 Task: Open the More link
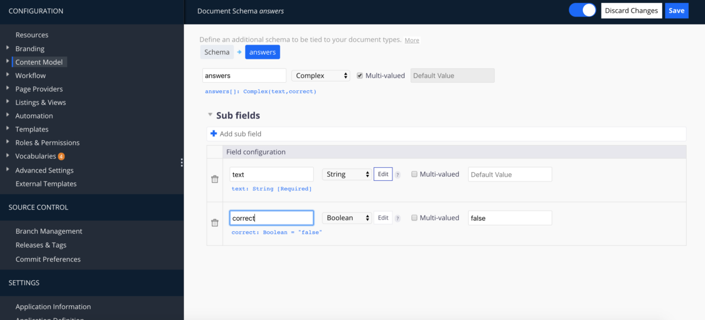(412, 41)
